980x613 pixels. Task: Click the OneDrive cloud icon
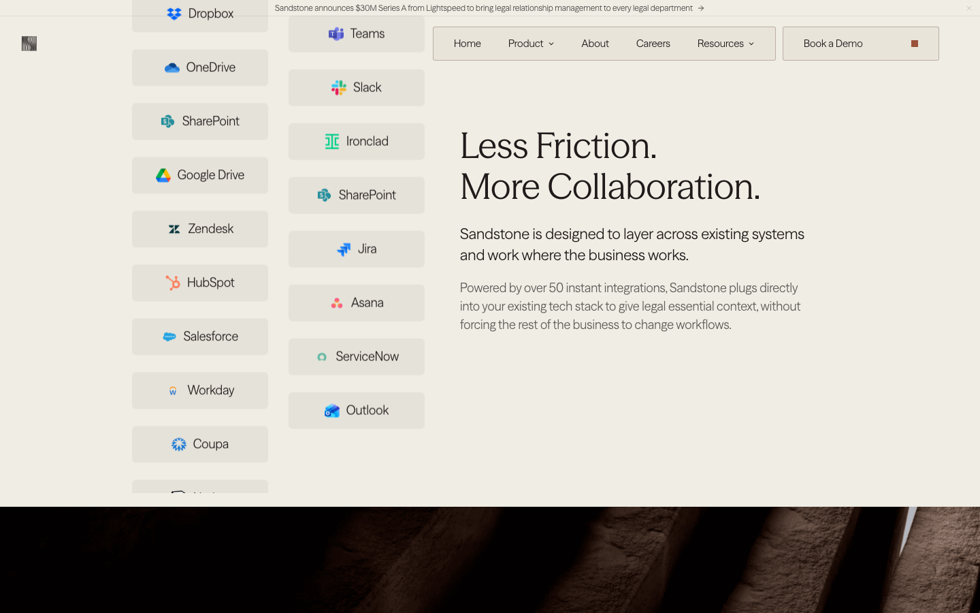tap(172, 67)
